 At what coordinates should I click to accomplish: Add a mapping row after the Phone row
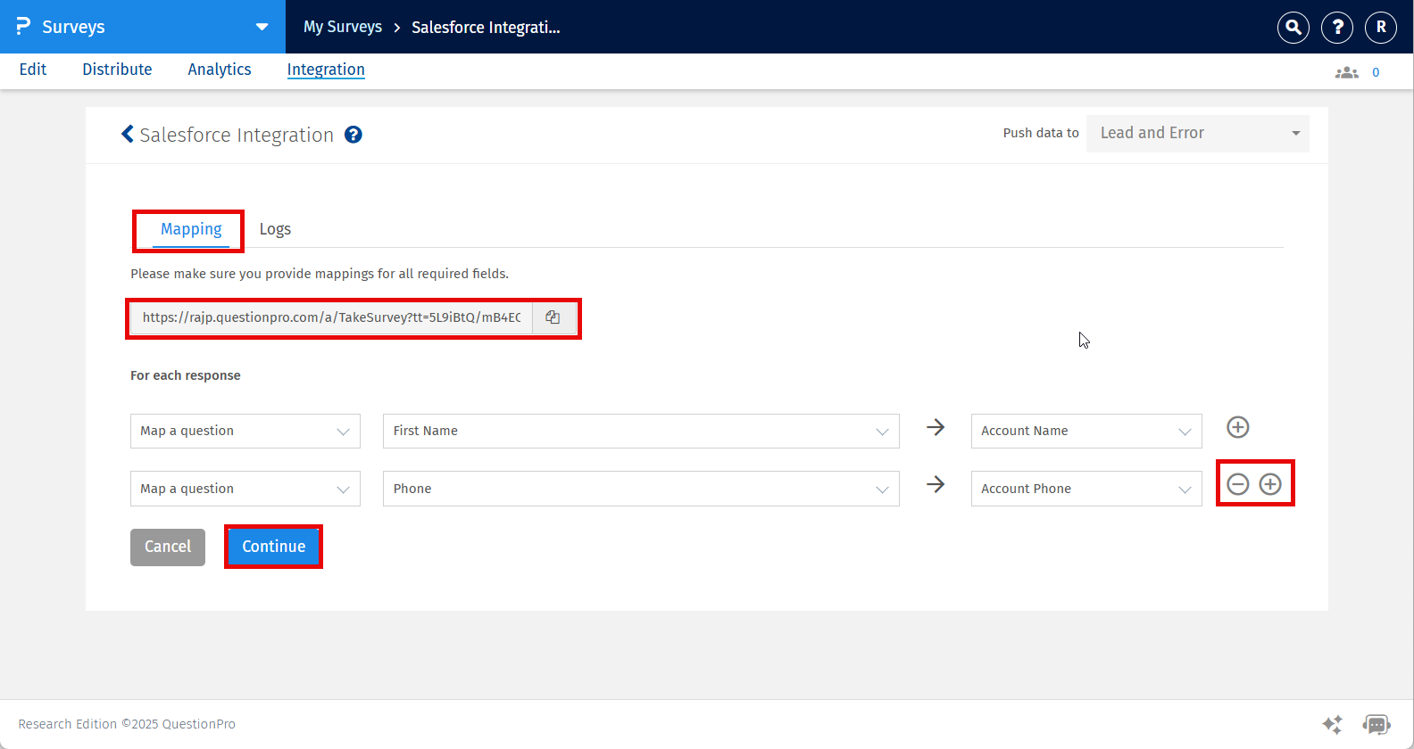[x=1269, y=484]
